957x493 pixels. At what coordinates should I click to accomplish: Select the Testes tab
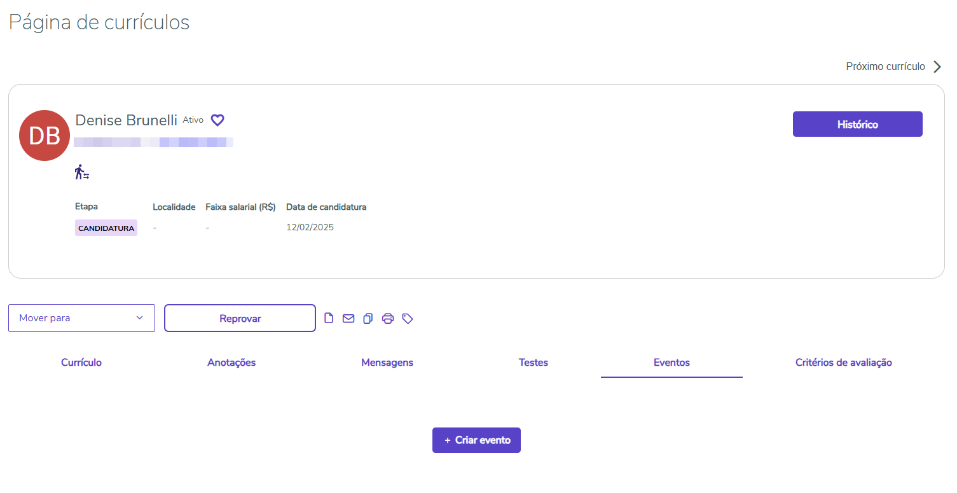[x=534, y=363]
